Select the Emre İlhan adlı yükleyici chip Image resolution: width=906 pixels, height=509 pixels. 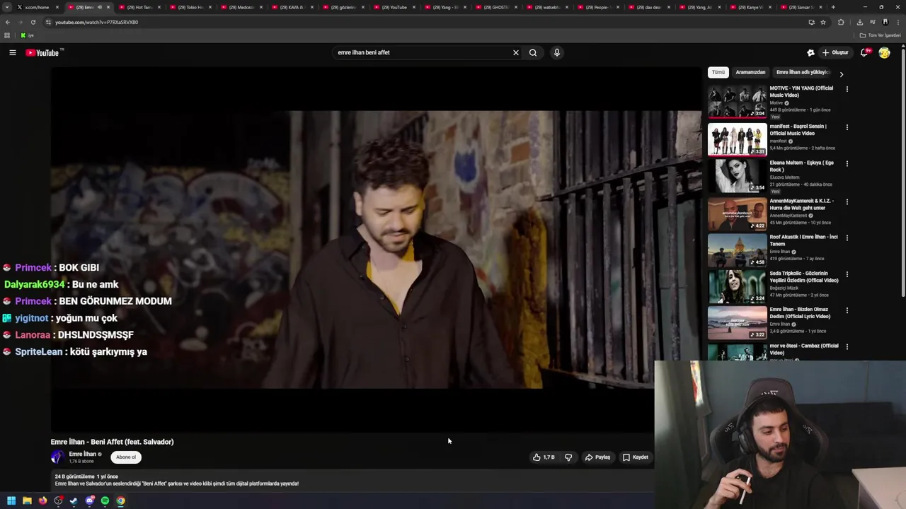803,72
